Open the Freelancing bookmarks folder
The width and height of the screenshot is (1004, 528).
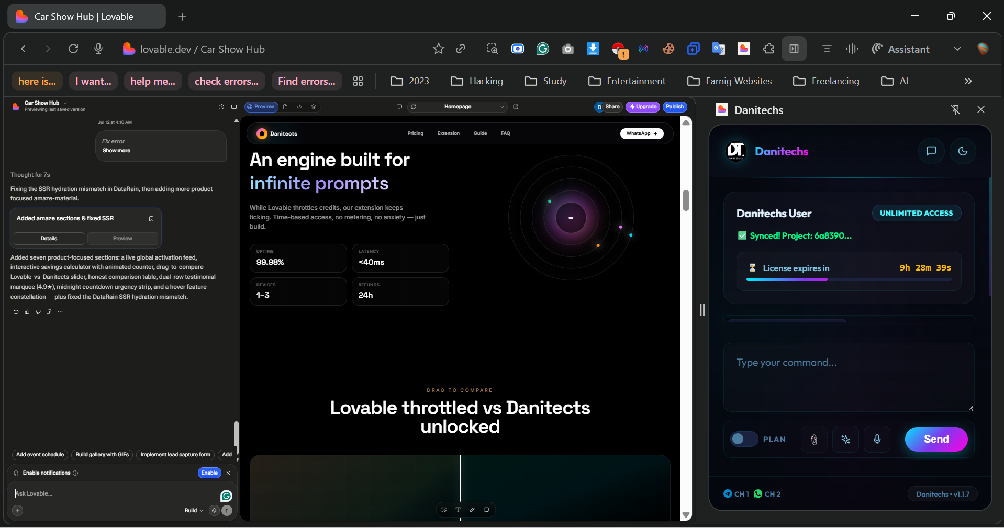click(827, 81)
